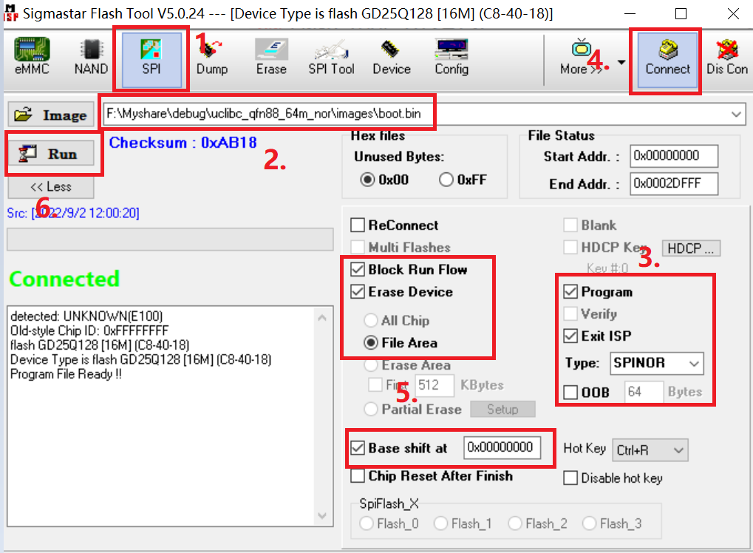
Task: Click the flashing progress bar
Action: 170,240
